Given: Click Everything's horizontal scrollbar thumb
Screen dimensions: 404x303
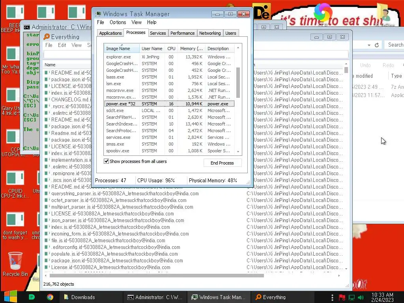Looking at the screenshot, I should (x=157, y=275).
